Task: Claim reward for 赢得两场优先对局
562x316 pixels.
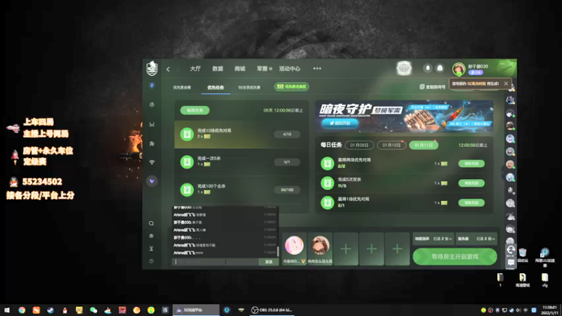Action: point(471,164)
